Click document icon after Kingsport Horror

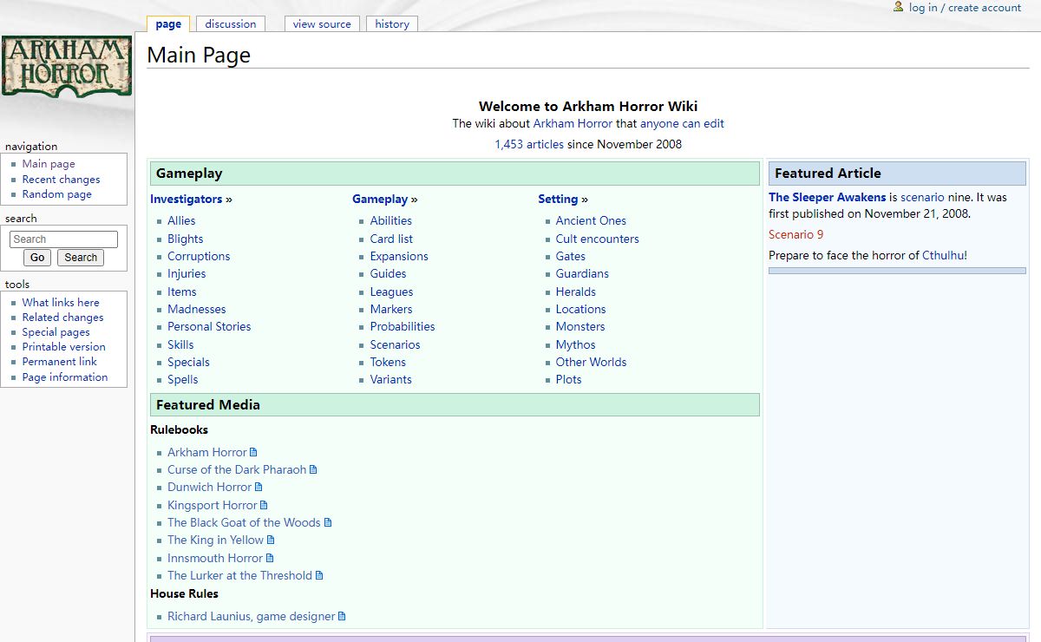(264, 505)
